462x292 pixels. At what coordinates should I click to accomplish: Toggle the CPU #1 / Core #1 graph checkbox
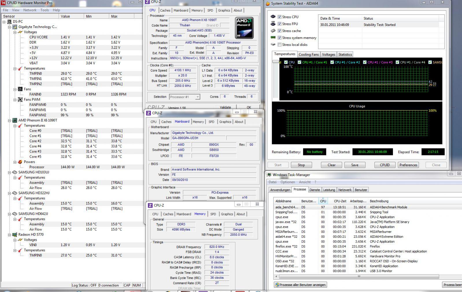tap(300, 62)
